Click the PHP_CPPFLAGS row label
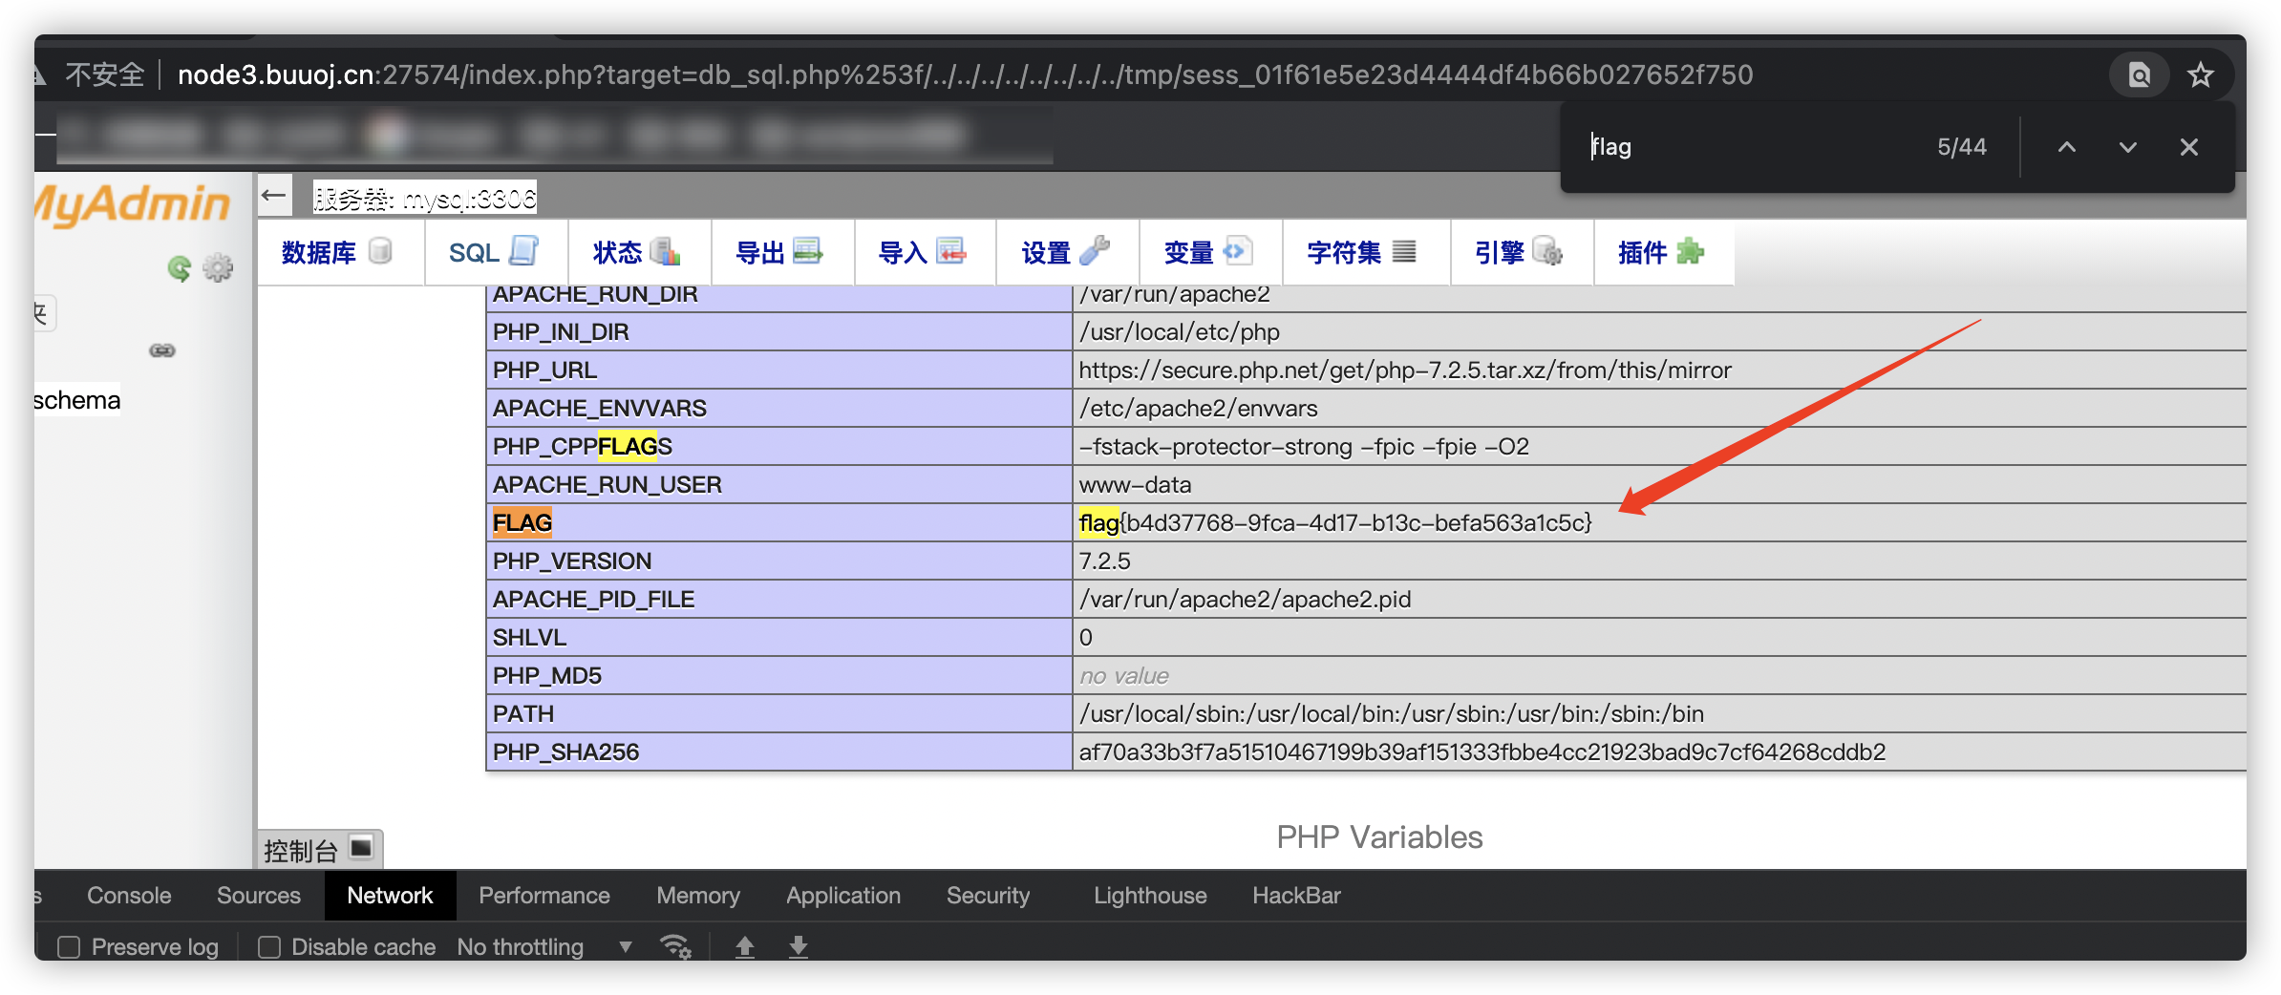This screenshot has height=995, width=2281. [x=583, y=446]
